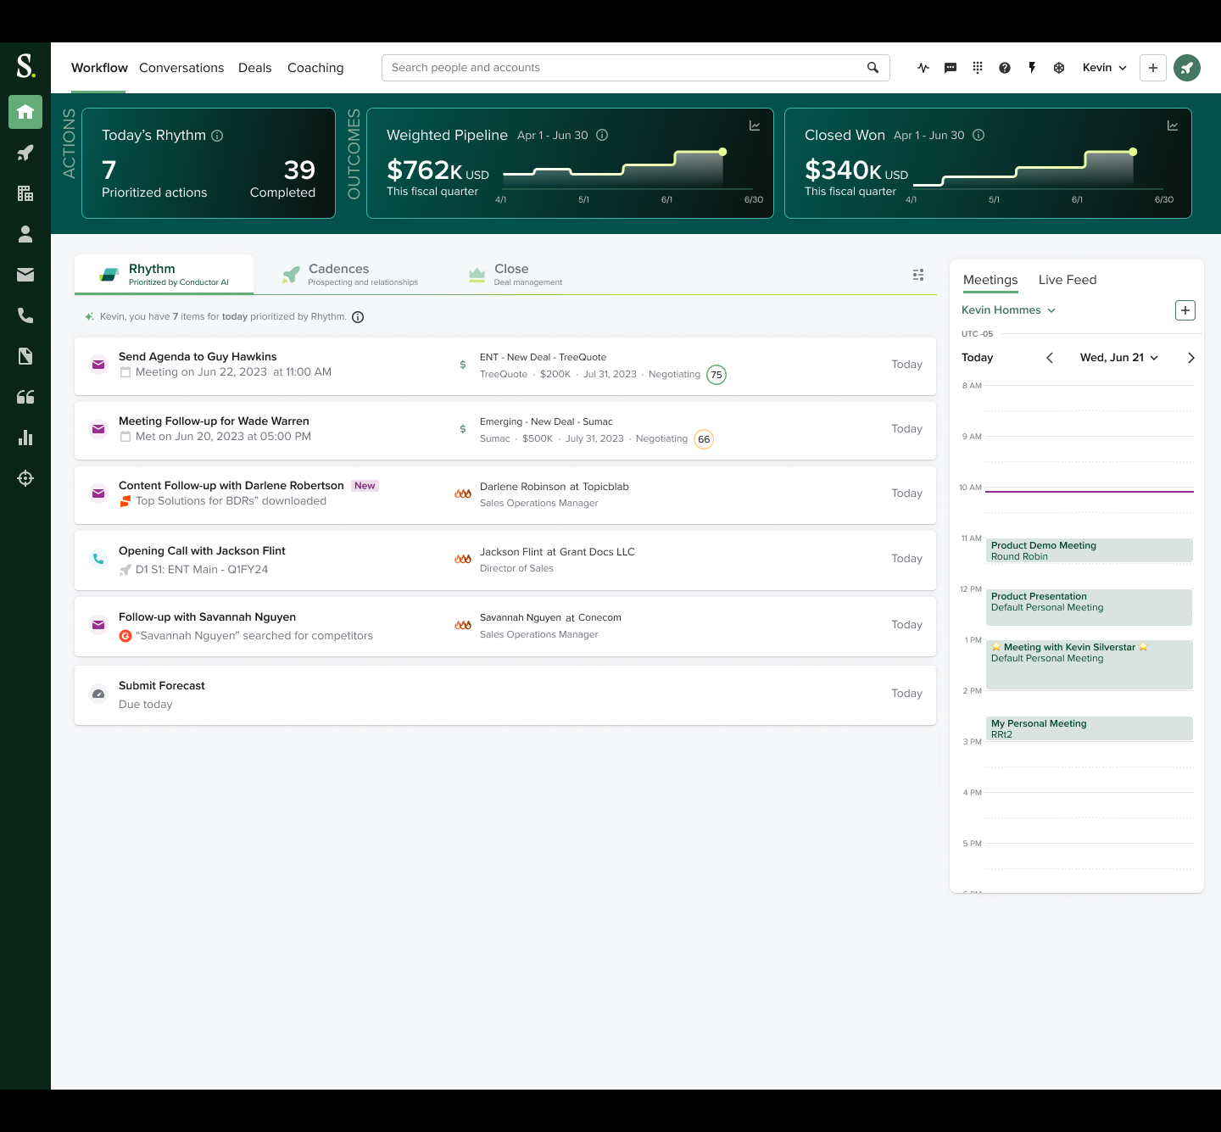Open the Rhythm filter settings icon

[x=918, y=275]
